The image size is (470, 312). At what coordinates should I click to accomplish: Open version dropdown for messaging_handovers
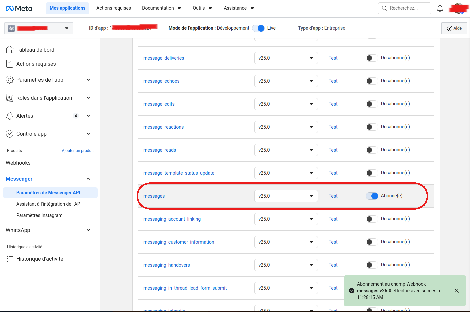286,265
